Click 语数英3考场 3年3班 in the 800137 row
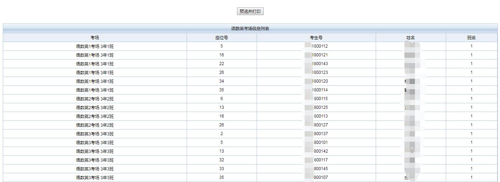The width and height of the screenshot is (500, 182). (95, 134)
